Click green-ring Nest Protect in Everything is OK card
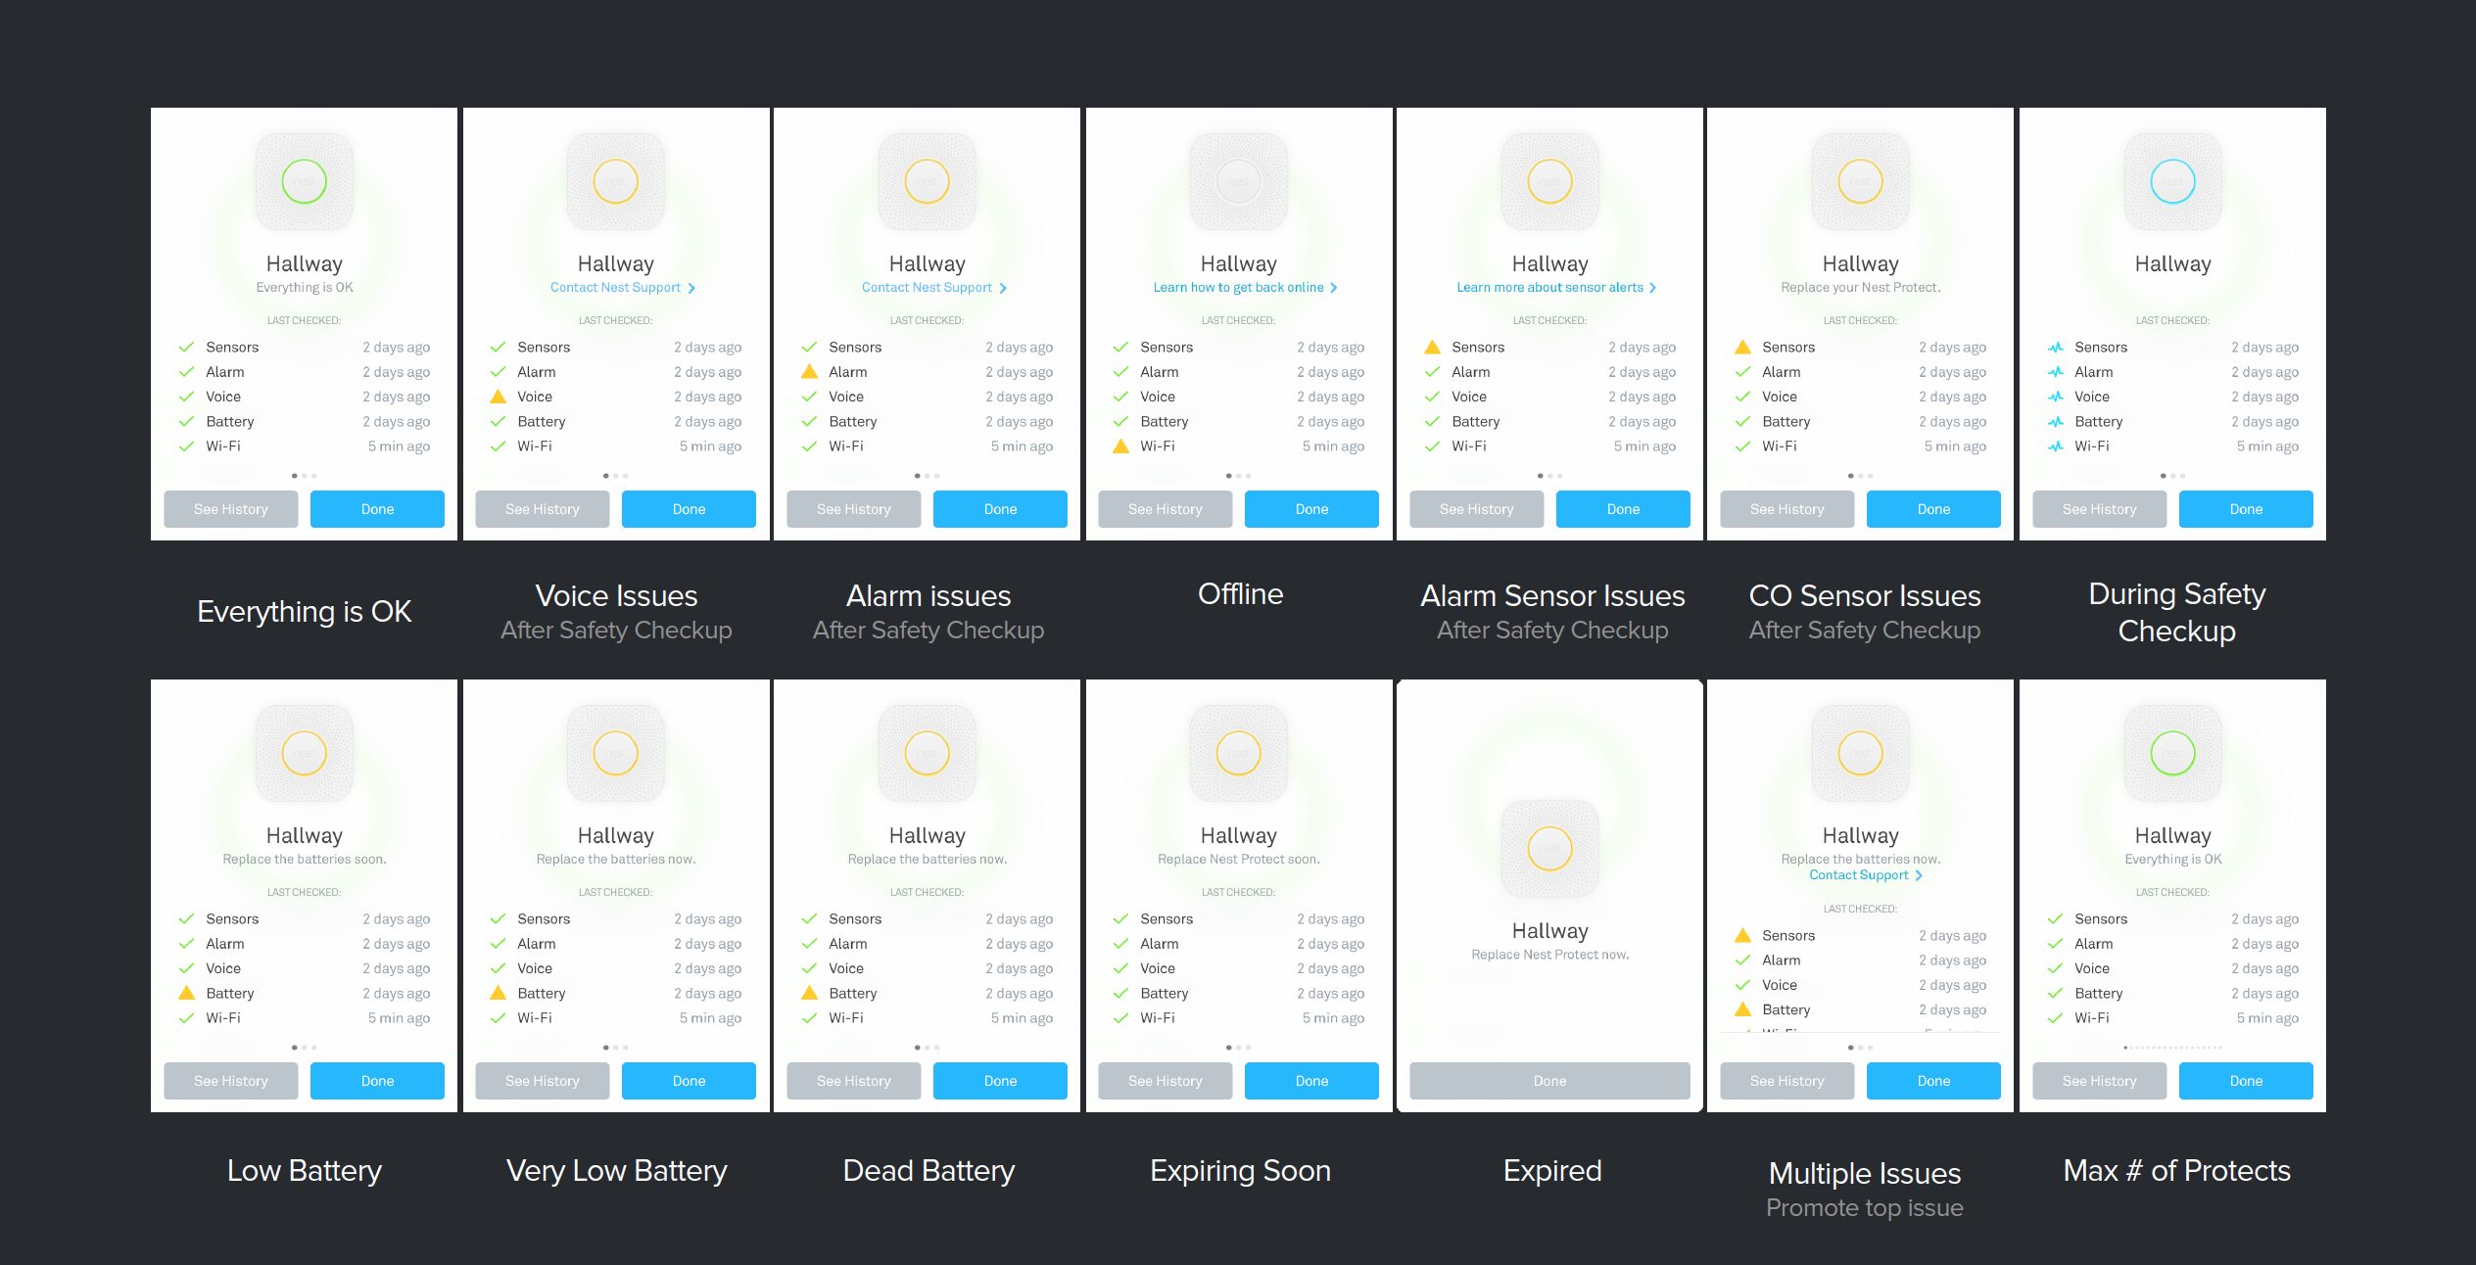The height and width of the screenshot is (1265, 2476). (x=304, y=182)
